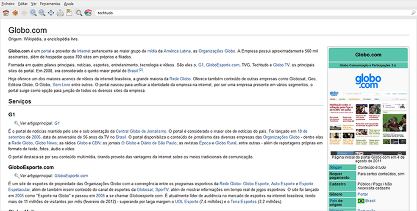Open the SporTV link
The image size is (417, 211).
[x=162, y=189]
